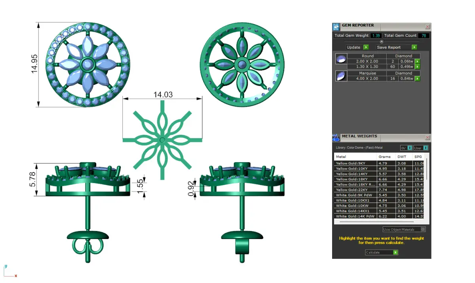Click the 4.00 X 2.00 size cell
Viewport: 475px width, 283px height.
[x=367, y=78]
